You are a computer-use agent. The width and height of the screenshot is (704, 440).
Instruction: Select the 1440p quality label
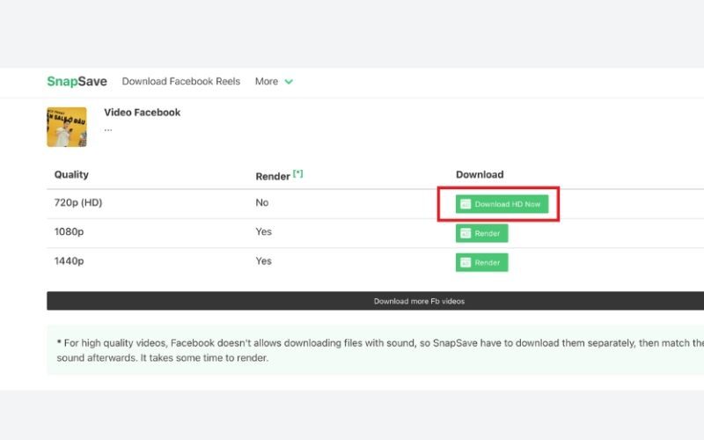click(x=69, y=260)
